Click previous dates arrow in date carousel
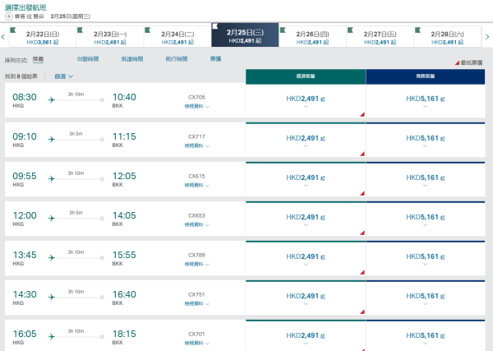Image resolution: width=493 pixels, height=351 pixels. pyautogui.click(x=4, y=35)
